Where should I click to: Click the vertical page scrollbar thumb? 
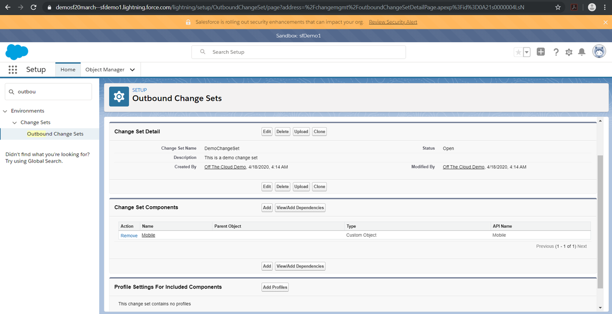click(600, 223)
